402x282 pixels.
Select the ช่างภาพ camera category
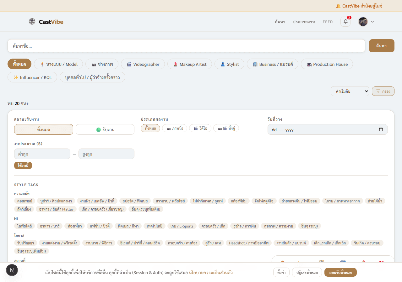pyautogui.click(x=102, y=64)
